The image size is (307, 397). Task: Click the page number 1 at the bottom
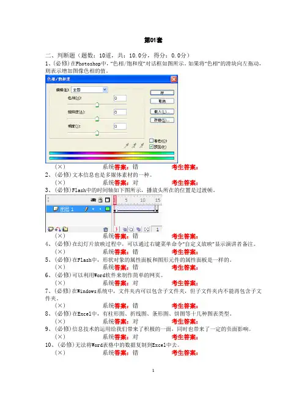point(153,371)
